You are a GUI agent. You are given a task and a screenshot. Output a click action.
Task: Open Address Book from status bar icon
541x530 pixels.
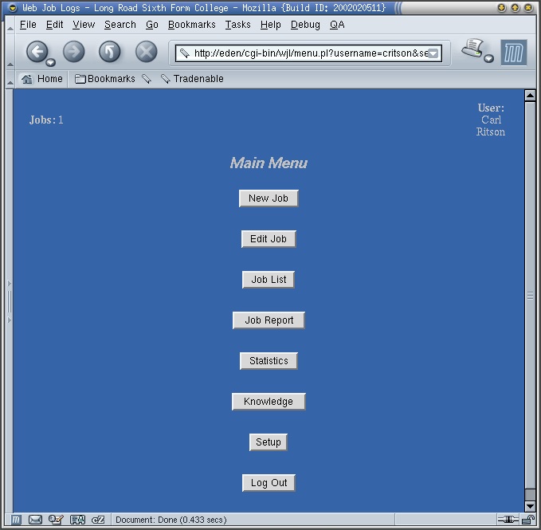pos(77,520)
